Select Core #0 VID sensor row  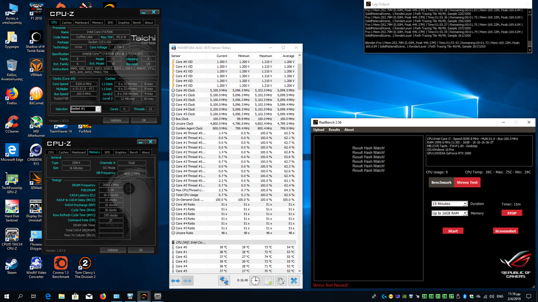(x=233, y=62)
